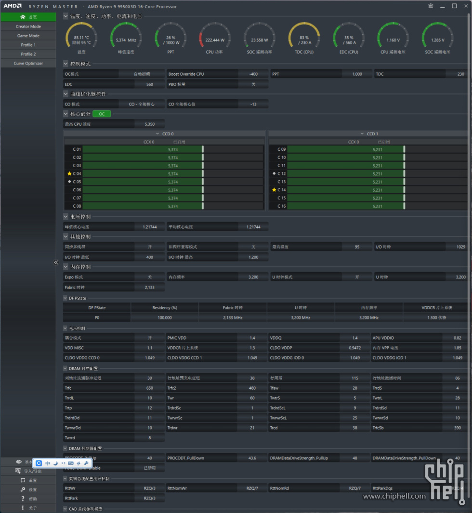Click the AMD logo in the title bar

click(13, 6)
